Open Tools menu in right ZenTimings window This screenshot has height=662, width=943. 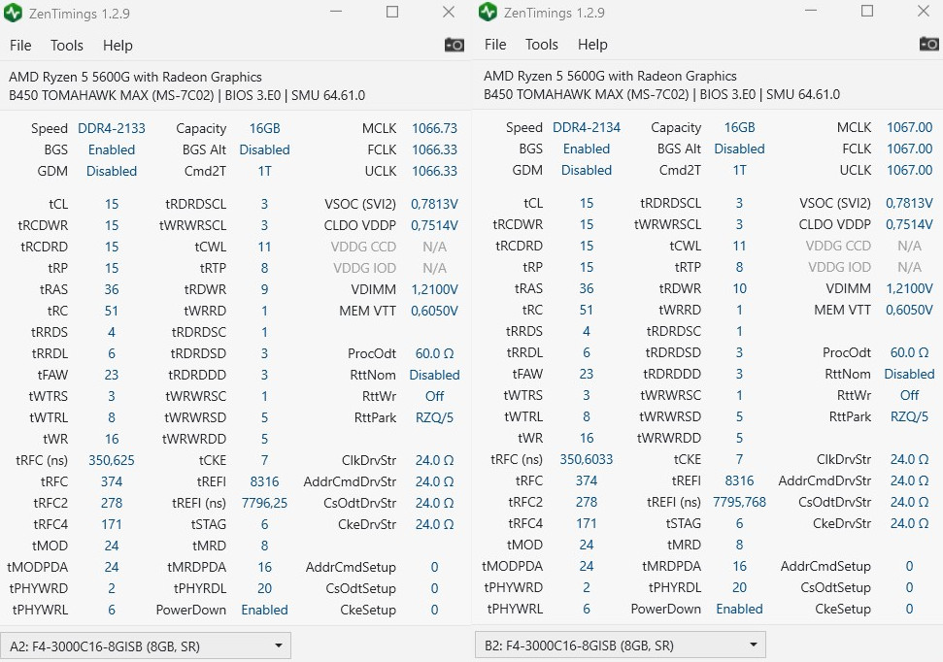[542, 45]
